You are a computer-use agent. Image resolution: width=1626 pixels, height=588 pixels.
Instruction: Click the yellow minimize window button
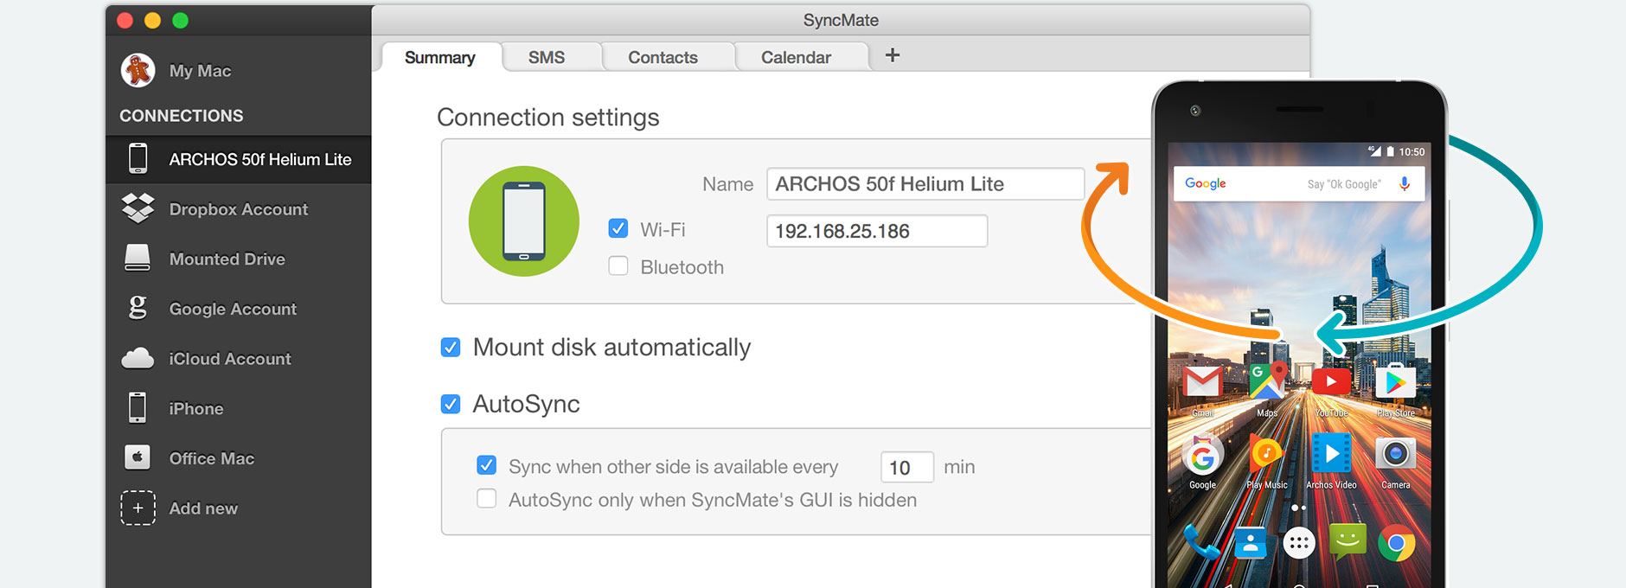tap(153, 20)
